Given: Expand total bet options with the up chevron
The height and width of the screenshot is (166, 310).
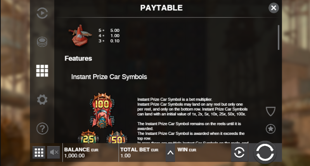Looking at the screenshot, I should pyautogui.click(x=170, y=152).
